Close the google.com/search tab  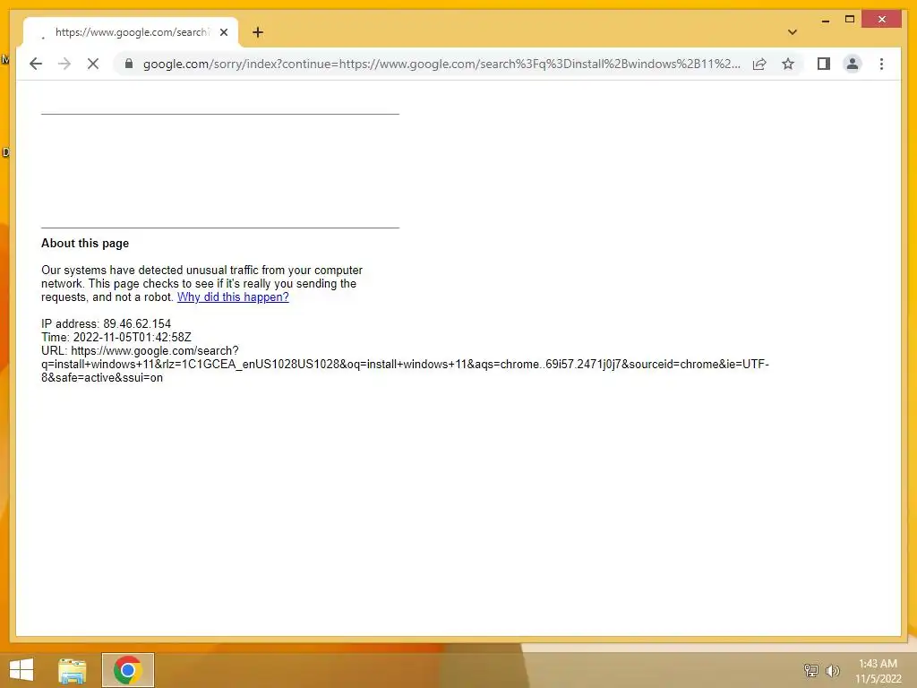(x=223, y=33)
